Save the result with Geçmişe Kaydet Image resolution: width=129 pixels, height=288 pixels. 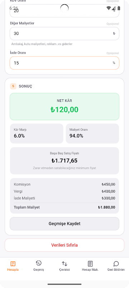(x=64, y=224)
